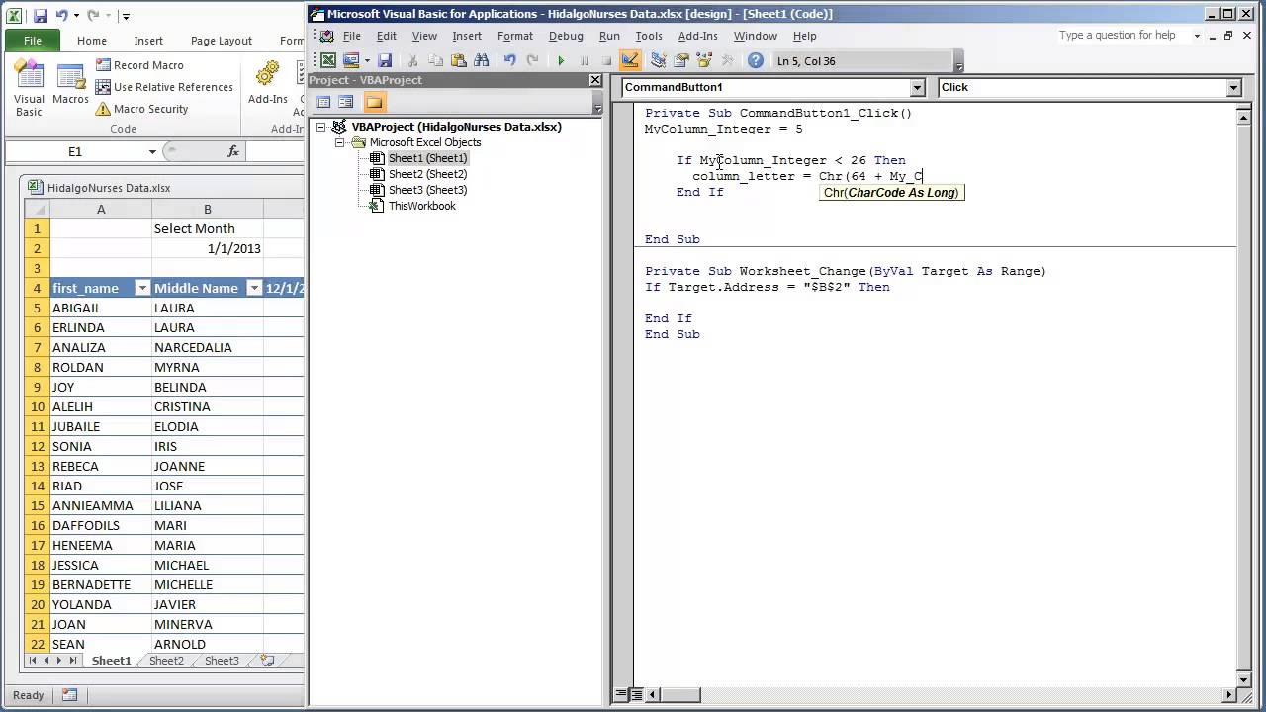Click the Toolbox hammer and wrench icon
Image resolution: width=1266 pixels, height=712 pixels.
click(727, 60)
